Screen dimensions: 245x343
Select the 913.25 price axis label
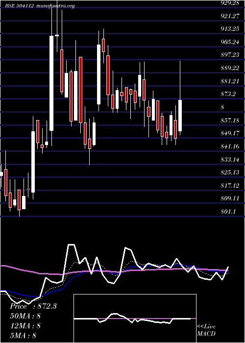[230, 29]
